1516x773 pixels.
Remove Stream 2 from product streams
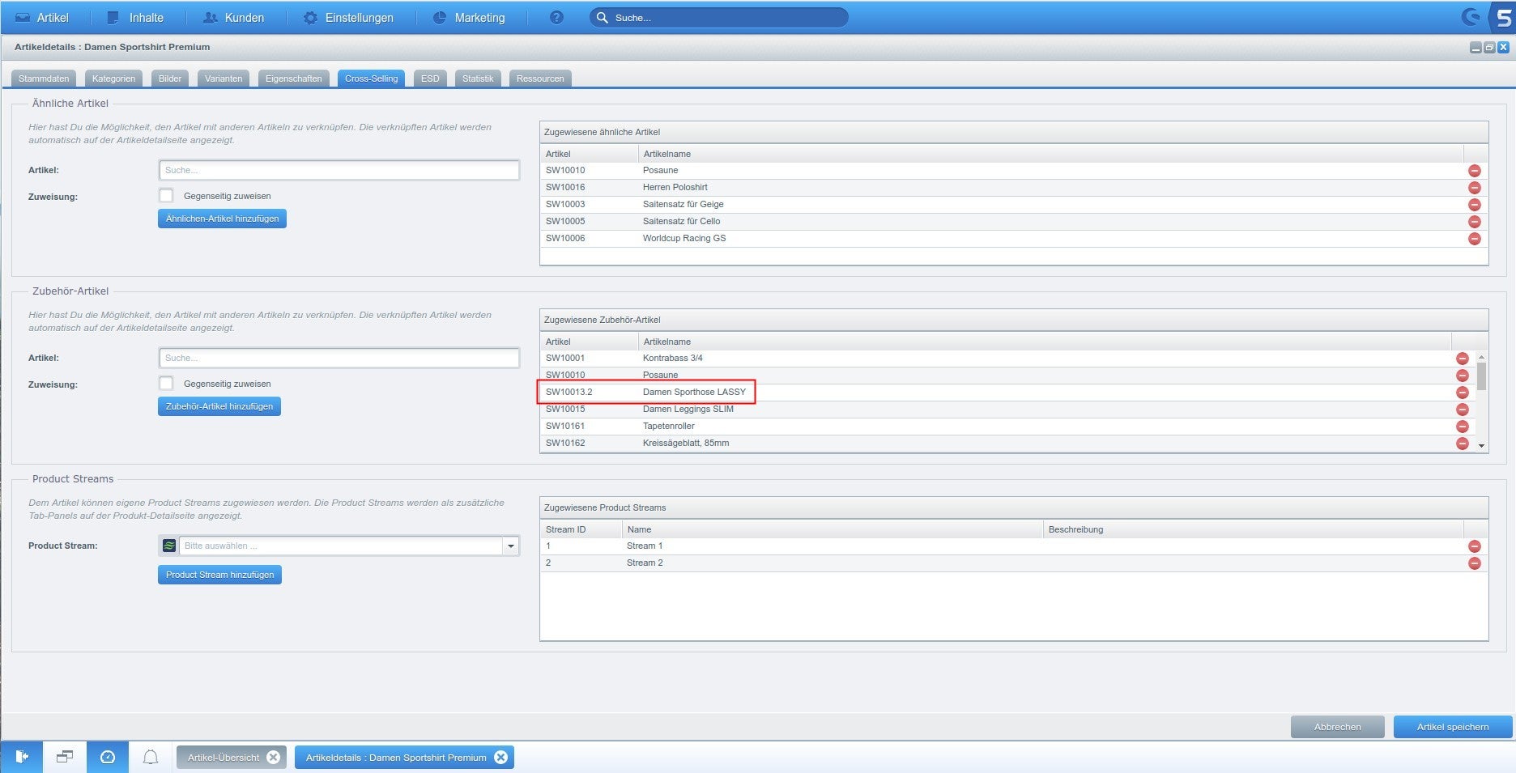pyautogui.click(x=1474, y=563)
